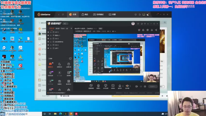Open the WeGame dots menu with the red badge

click(x=157, y=14)
